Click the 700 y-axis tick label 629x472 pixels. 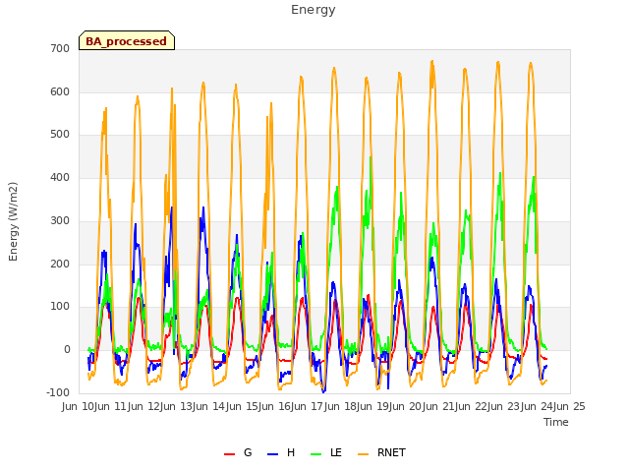pyautogui.click(x=60, y=48)
